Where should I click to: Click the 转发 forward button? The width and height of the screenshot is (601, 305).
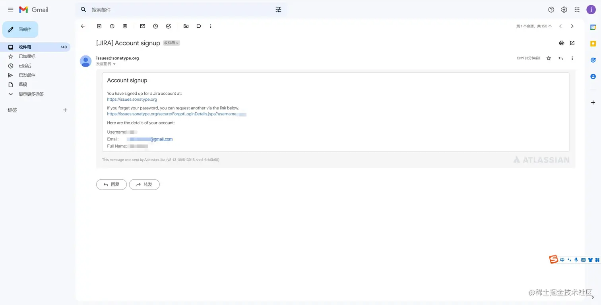[x=144, y=184]
